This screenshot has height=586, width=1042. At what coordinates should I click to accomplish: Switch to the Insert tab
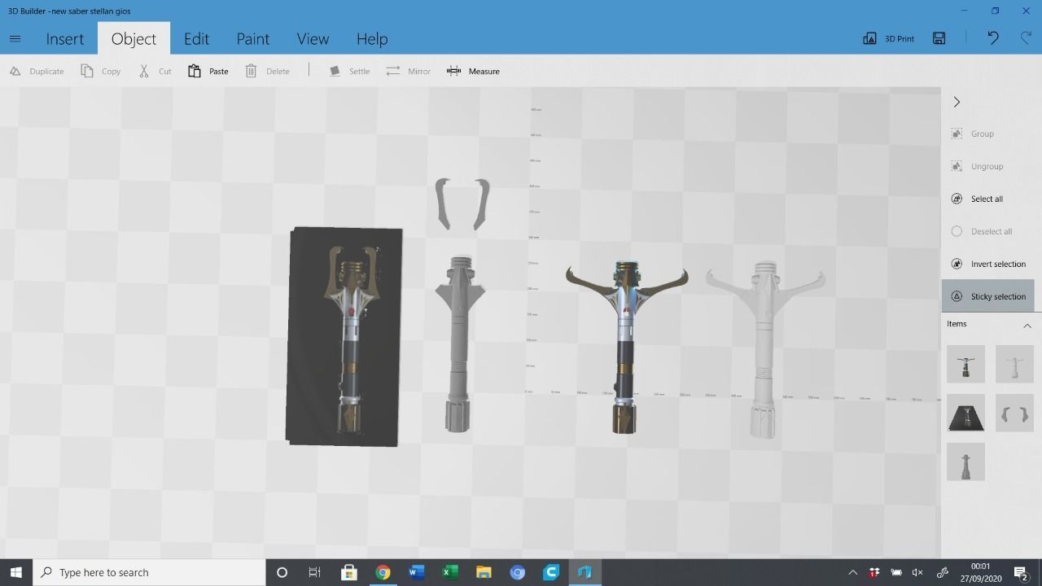tap(64, 38)
